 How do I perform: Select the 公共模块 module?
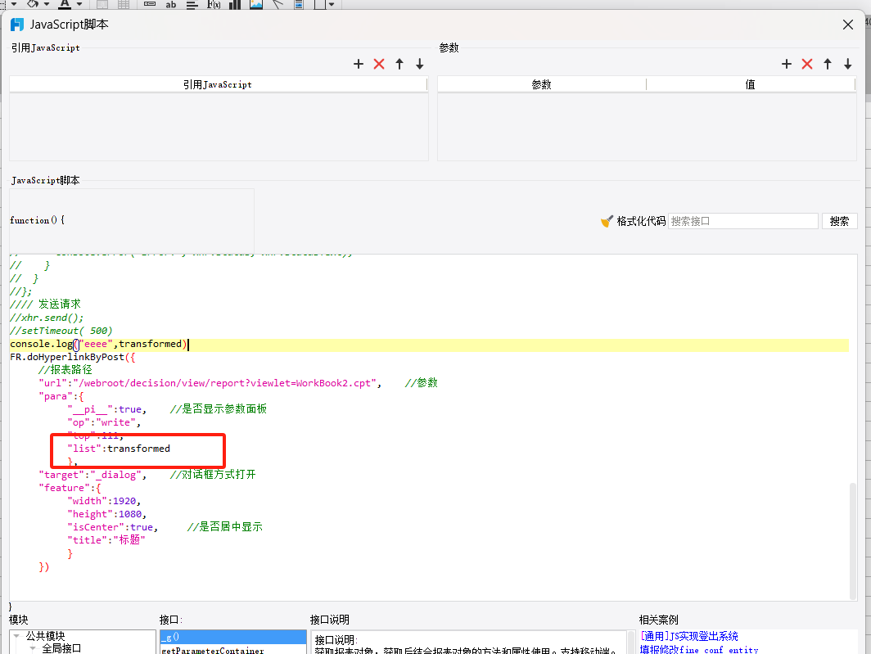pos(46,636)
